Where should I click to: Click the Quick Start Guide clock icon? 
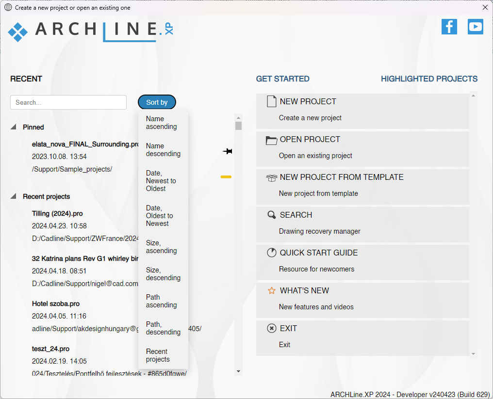pyautogui.click(x=271, y=253)
